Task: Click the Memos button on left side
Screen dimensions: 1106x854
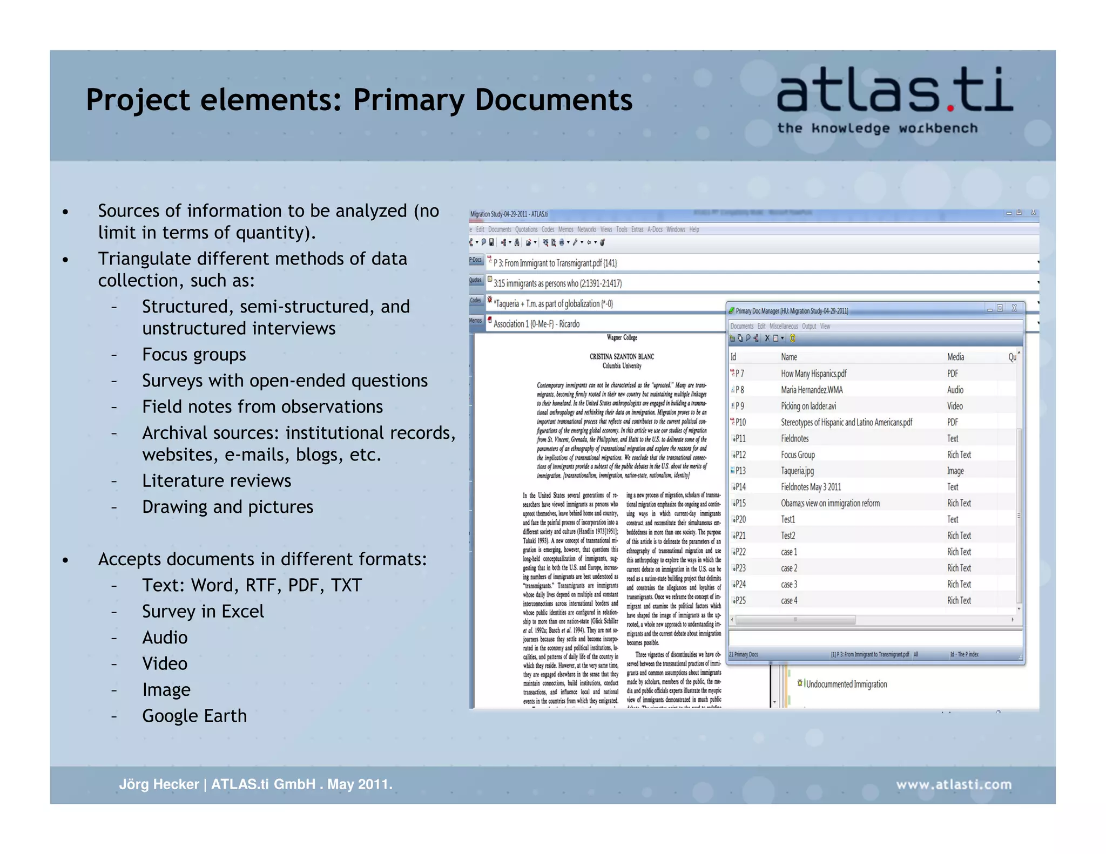Action: coord(475,321)
